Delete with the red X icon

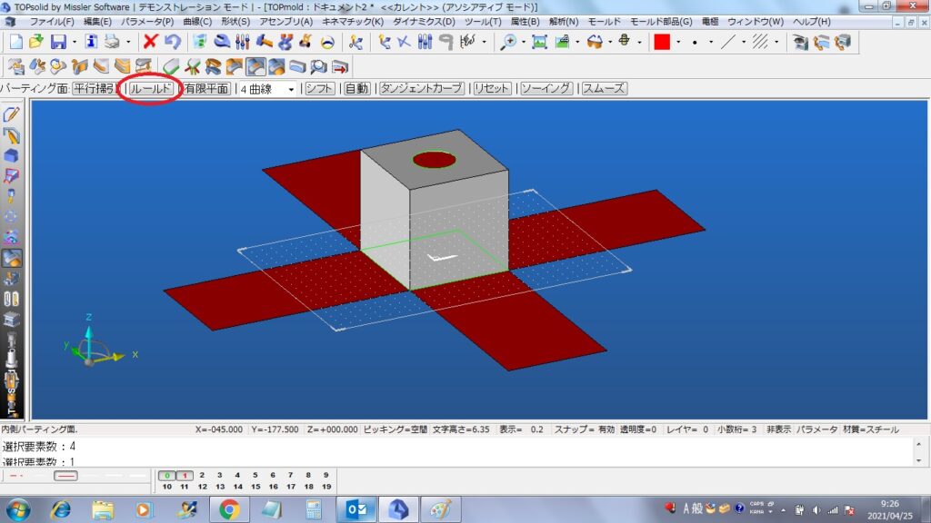[x=150, y=42]
